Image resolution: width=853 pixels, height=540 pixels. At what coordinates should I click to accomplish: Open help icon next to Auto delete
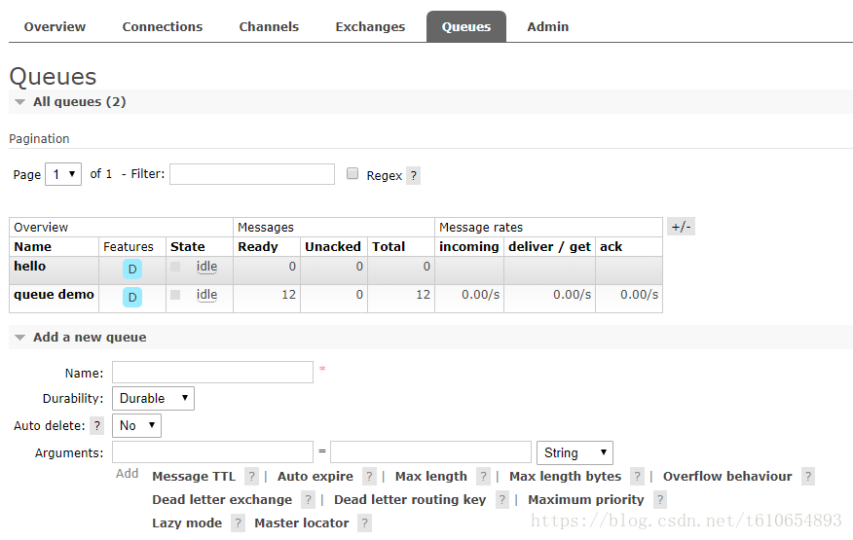click(x=96, y=425)
